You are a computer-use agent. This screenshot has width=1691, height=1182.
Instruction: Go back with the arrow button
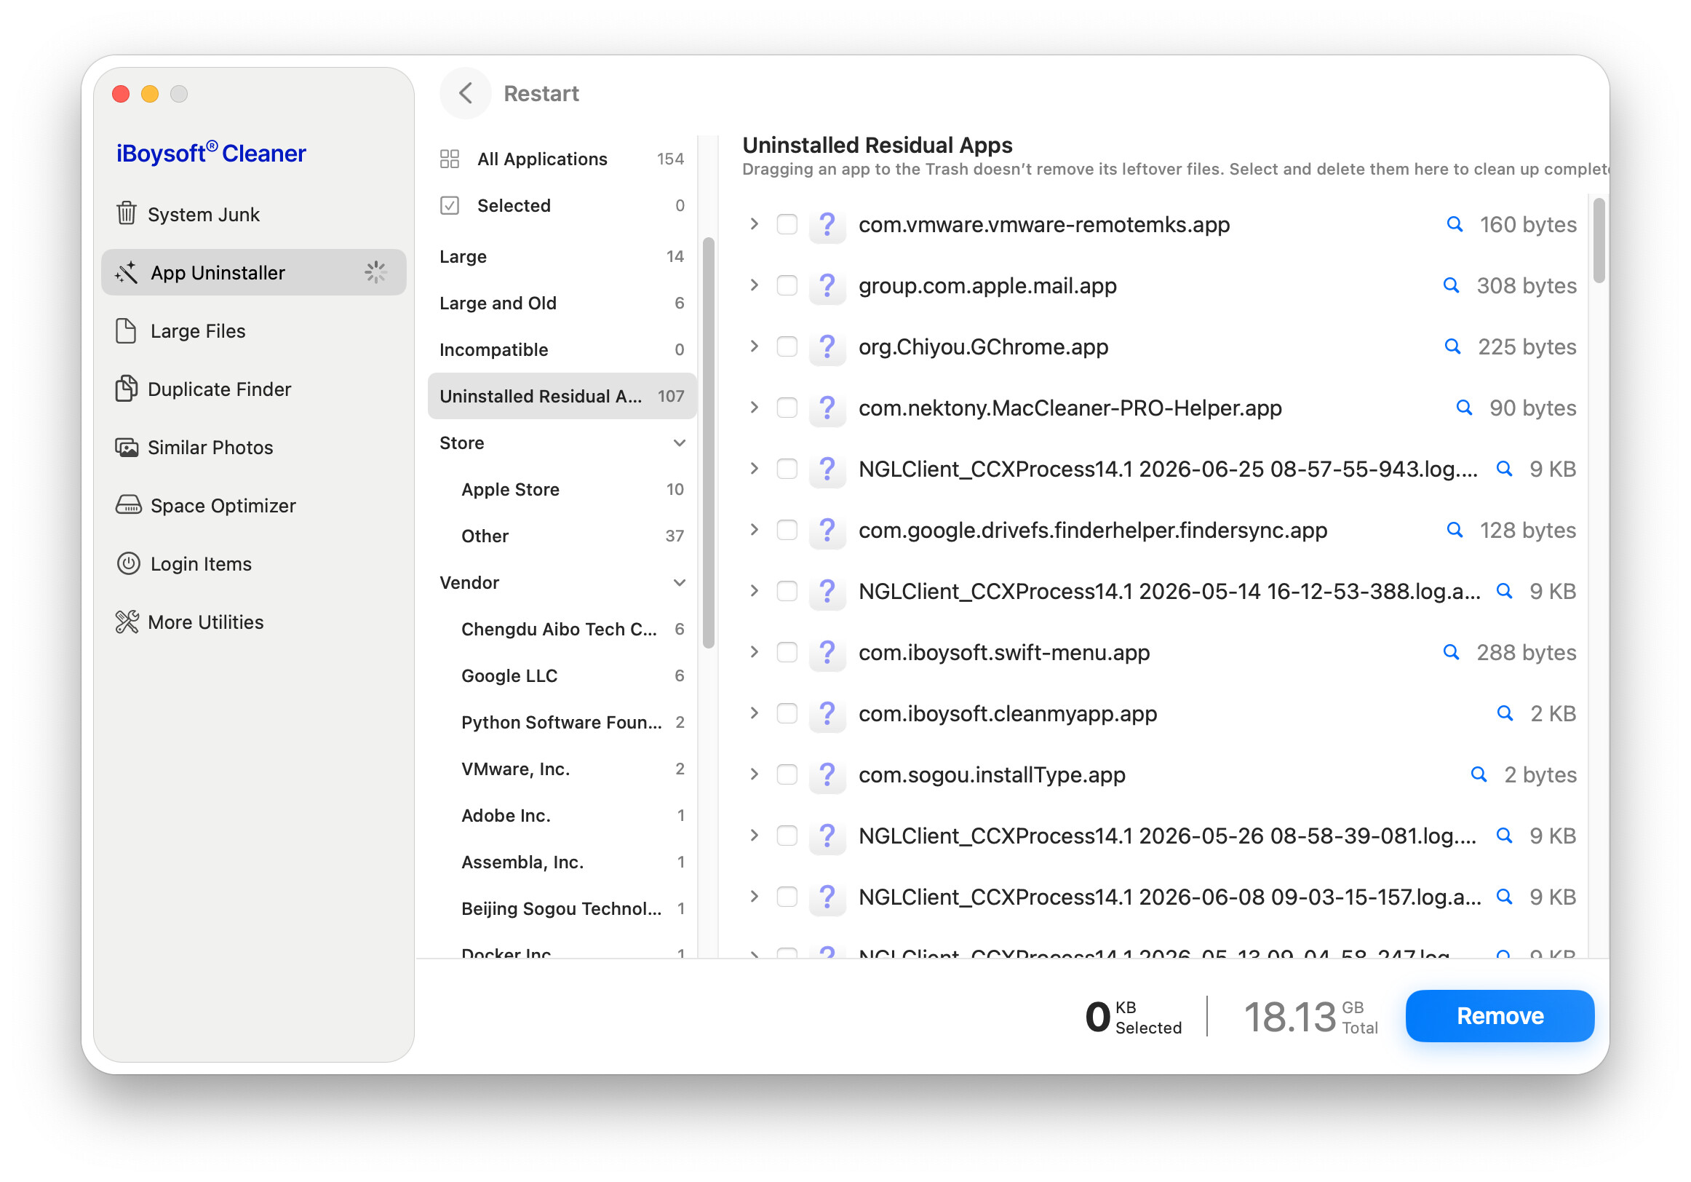pyautogui.click(x=466, y=94)
